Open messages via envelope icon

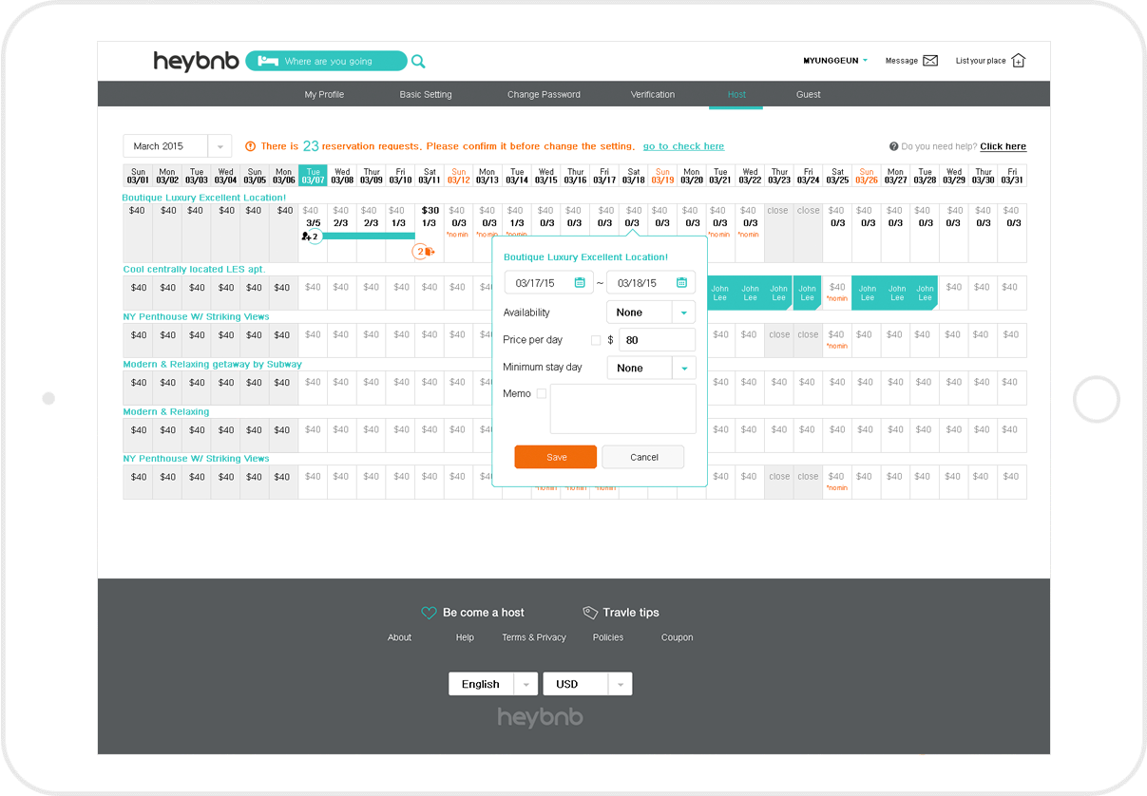point(930,61)
